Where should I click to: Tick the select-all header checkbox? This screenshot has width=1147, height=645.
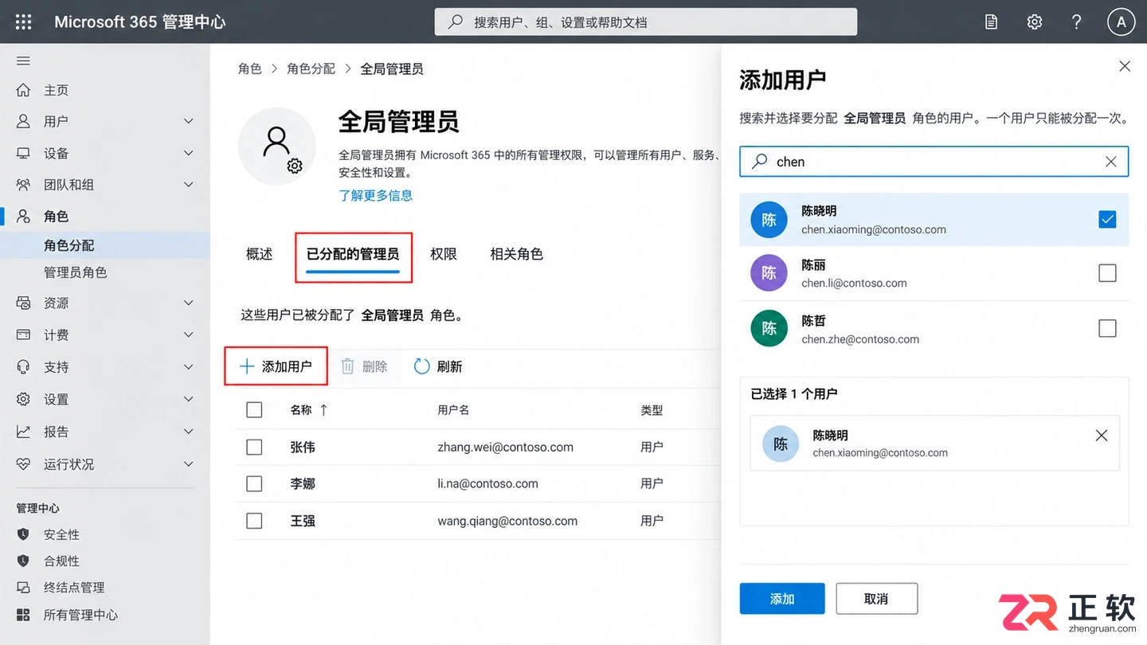click(x=254, y=410)
